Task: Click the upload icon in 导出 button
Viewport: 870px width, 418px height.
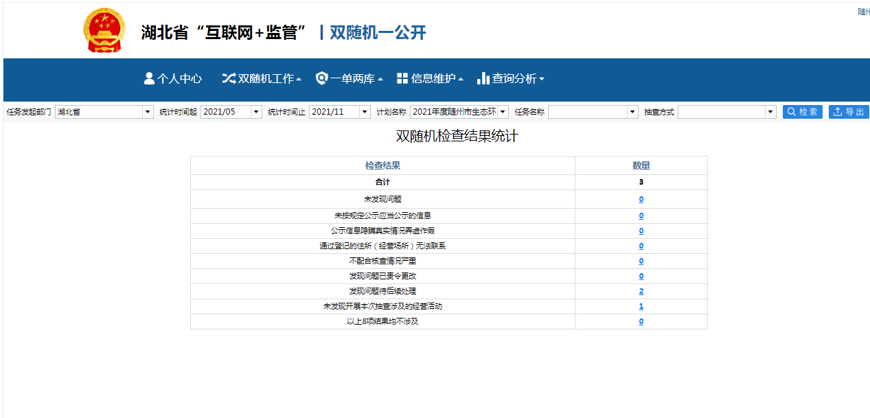Action: point(838,112)
